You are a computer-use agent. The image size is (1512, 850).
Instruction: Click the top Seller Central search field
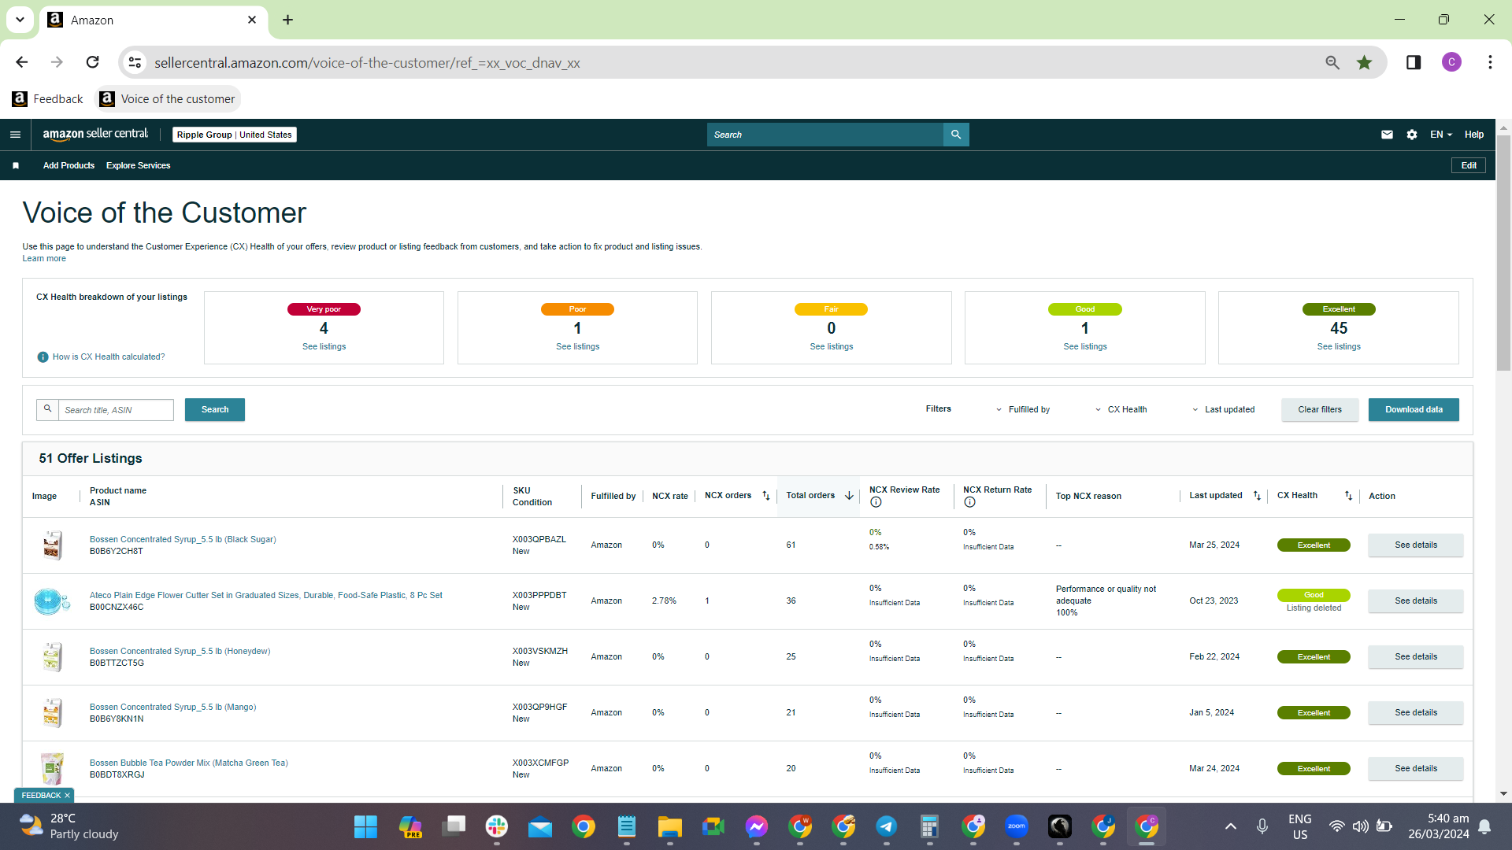(825, 135)
